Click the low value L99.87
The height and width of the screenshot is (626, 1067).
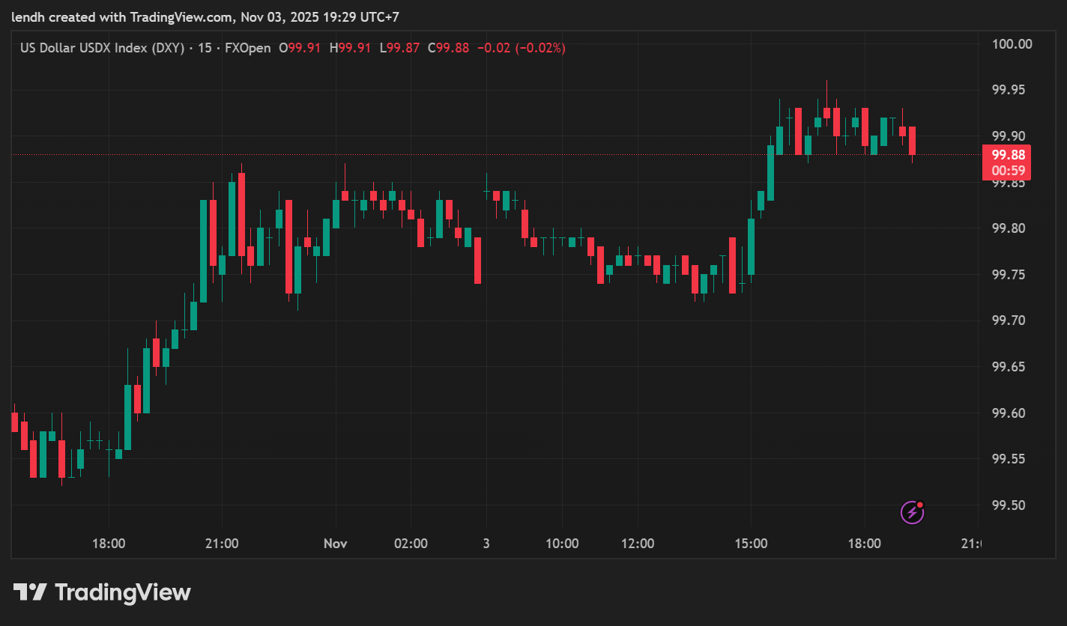399,48
